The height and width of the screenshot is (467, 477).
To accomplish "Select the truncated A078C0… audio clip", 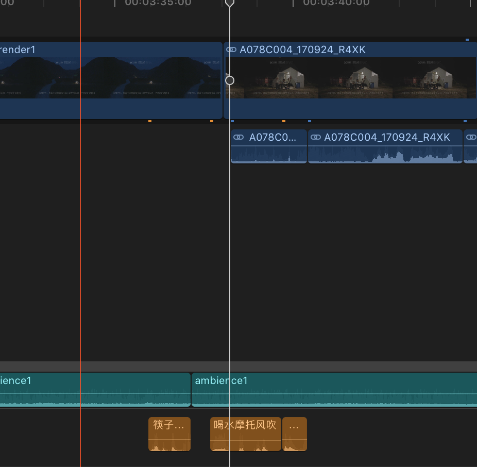I will (269, 154).
